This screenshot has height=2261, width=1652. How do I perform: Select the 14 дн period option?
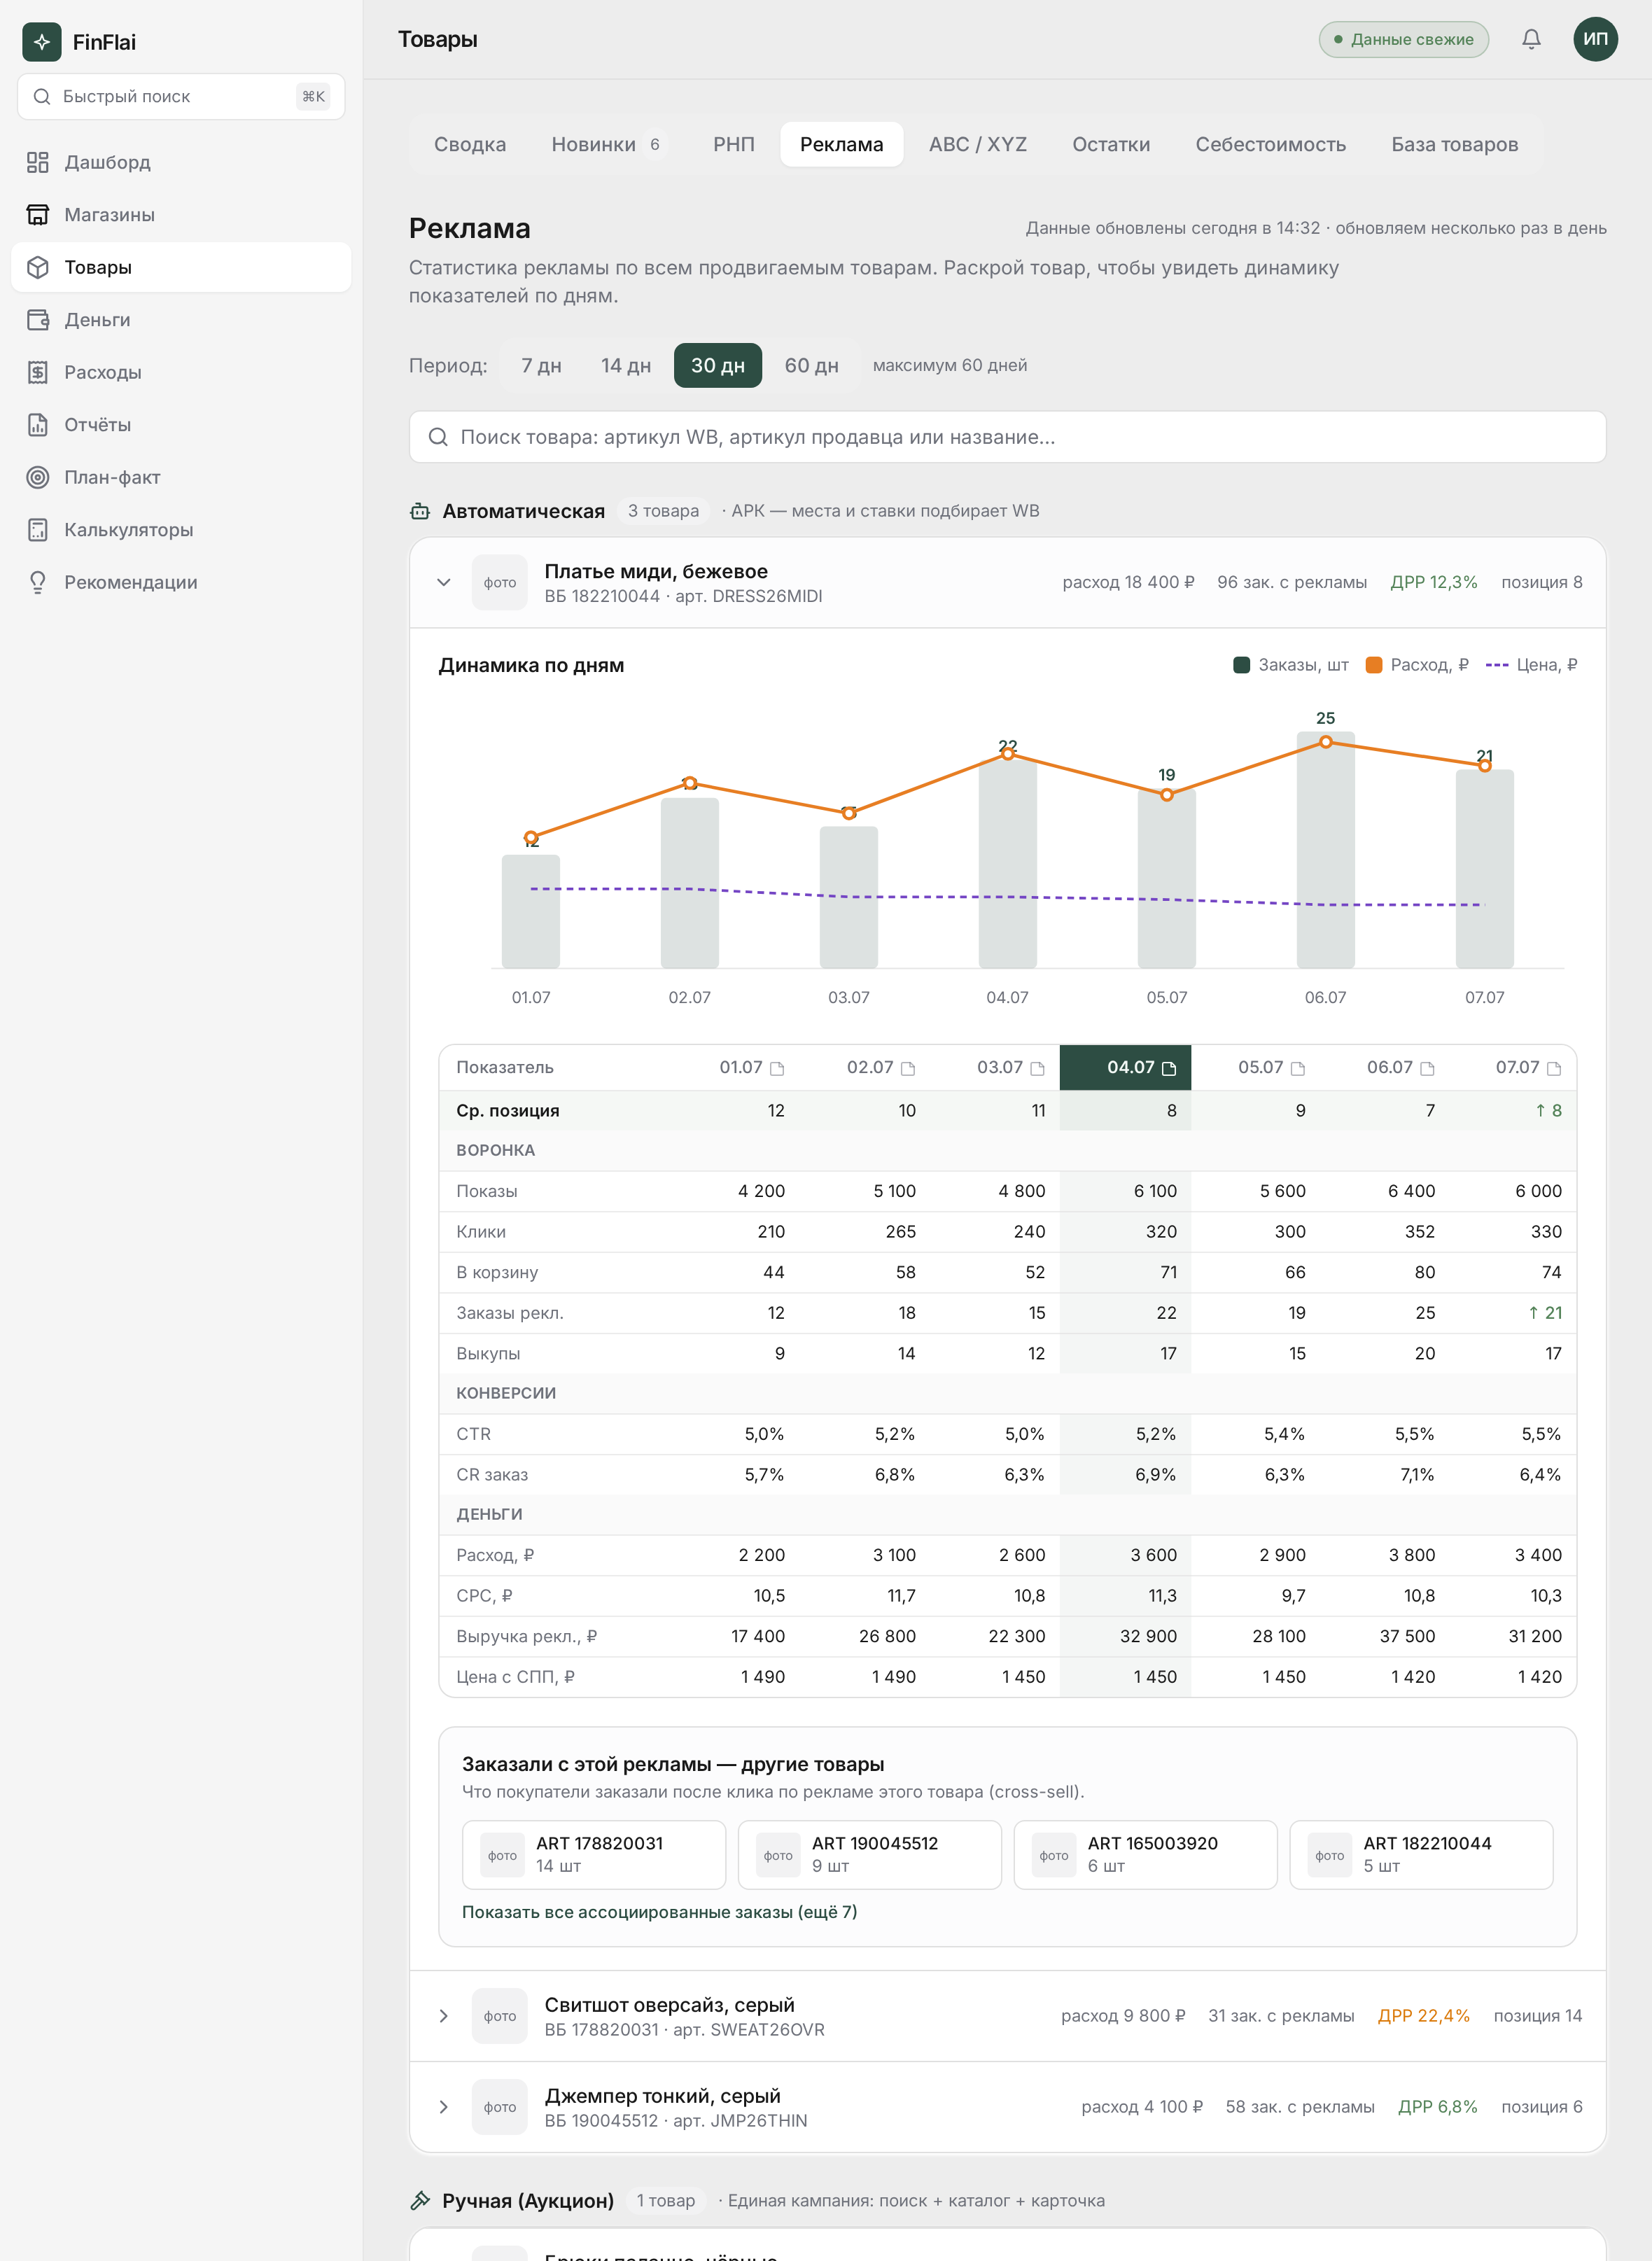click(626, 365)
